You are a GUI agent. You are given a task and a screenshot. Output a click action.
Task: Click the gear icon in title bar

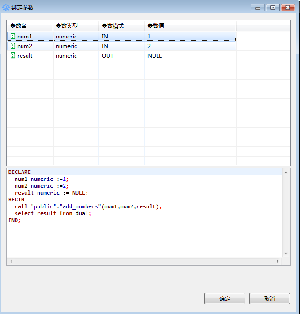[x=6, y=8]
